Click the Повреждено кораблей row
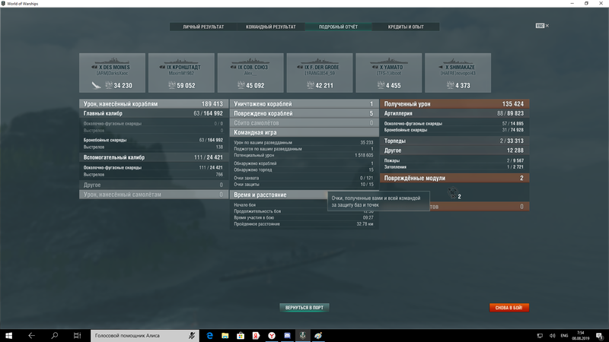This screenshot has height=342, width=609. [x=304, y=113]
